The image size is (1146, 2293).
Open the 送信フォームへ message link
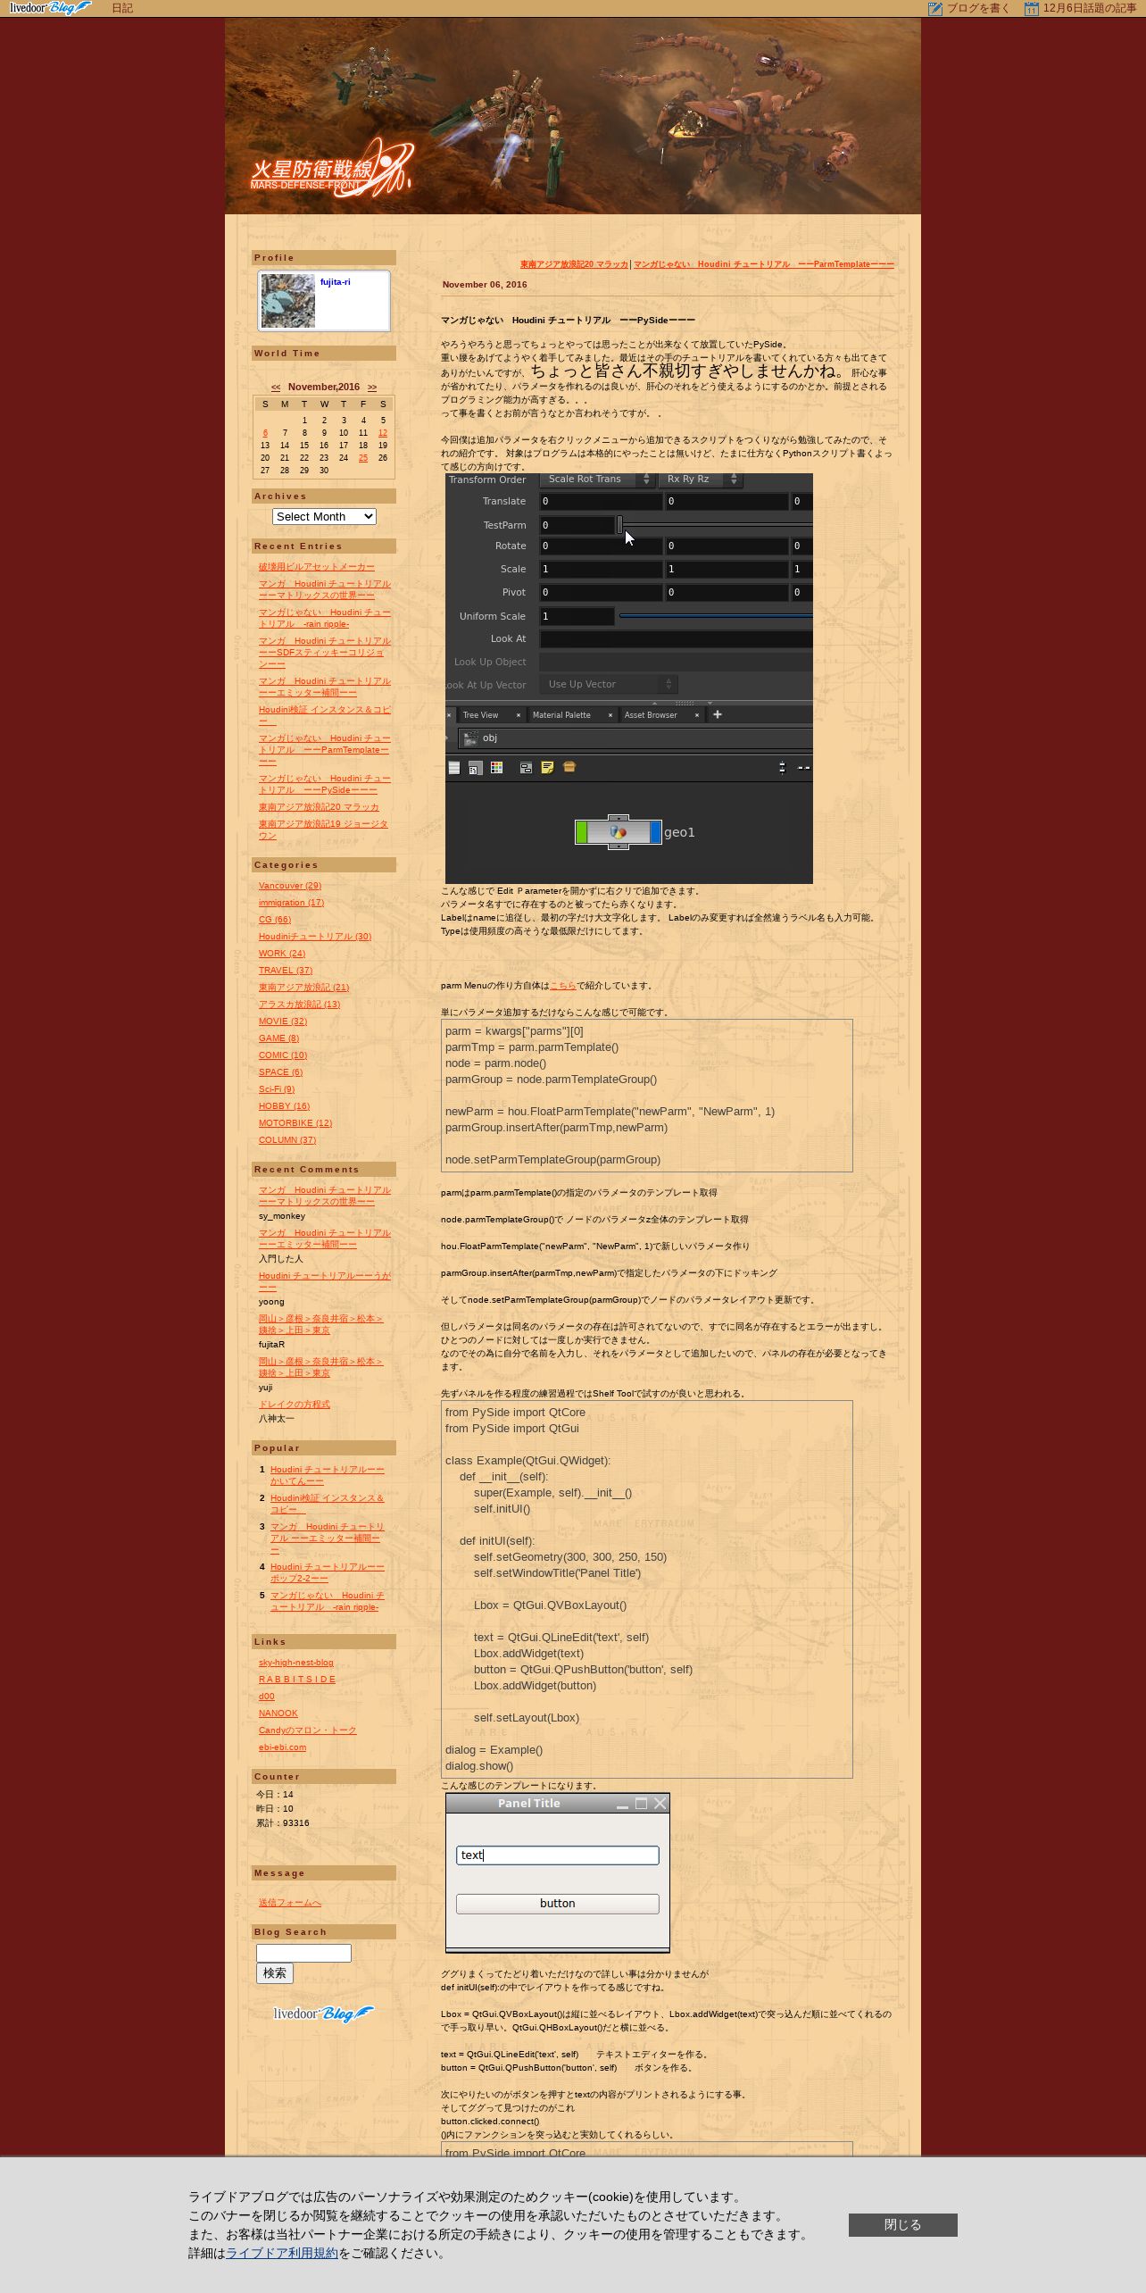coord(290,1903)
